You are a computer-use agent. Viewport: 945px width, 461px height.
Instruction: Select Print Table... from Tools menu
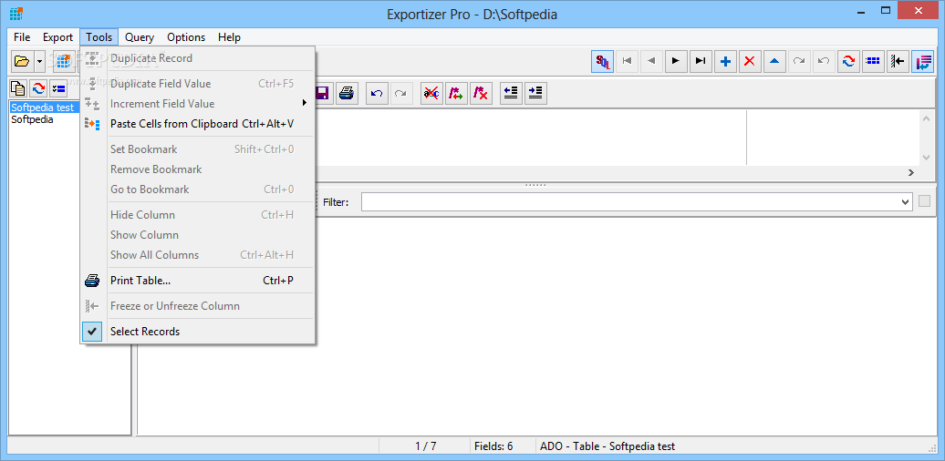tap(198, 281)
